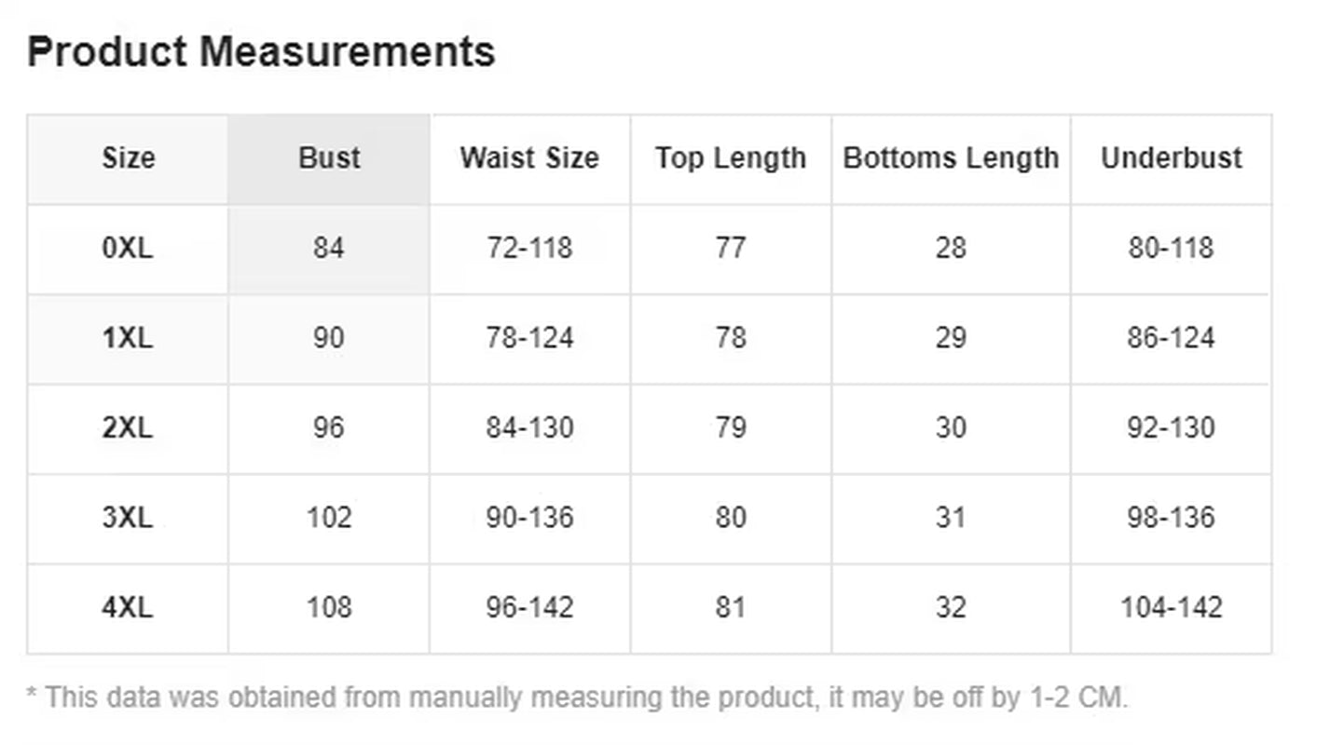Click waist size cell 90-136
Viewport: 1344px width, 745px height.
click(x=529, y=518)
